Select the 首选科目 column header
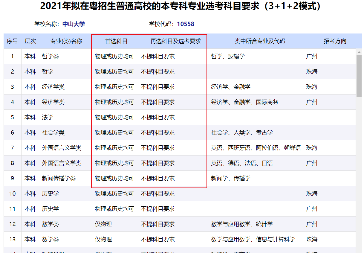Viewport: 364px width, 253px height. point(116,41)
